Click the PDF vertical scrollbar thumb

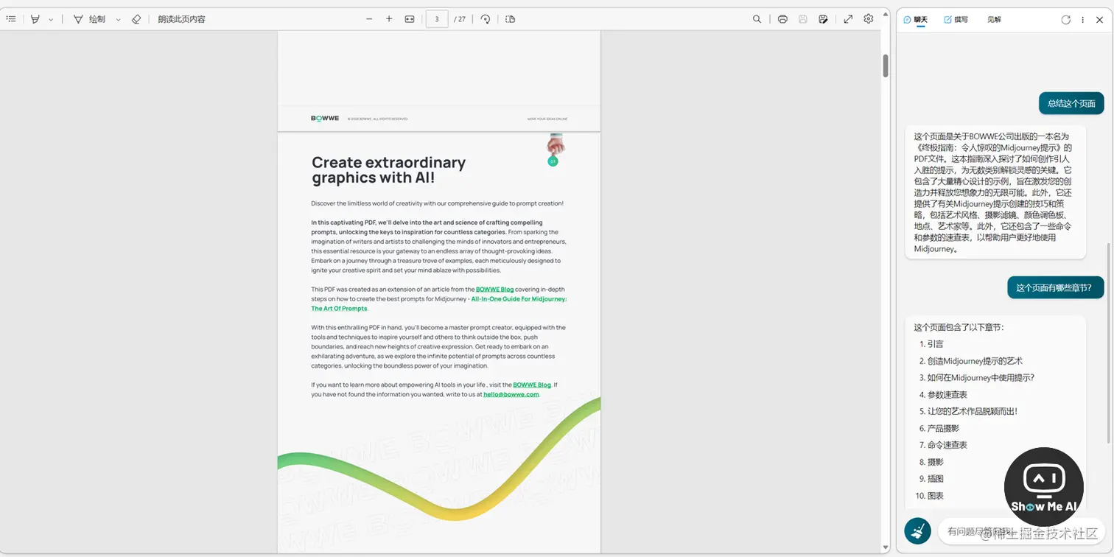pyautogui.click(x=885, y=66)
